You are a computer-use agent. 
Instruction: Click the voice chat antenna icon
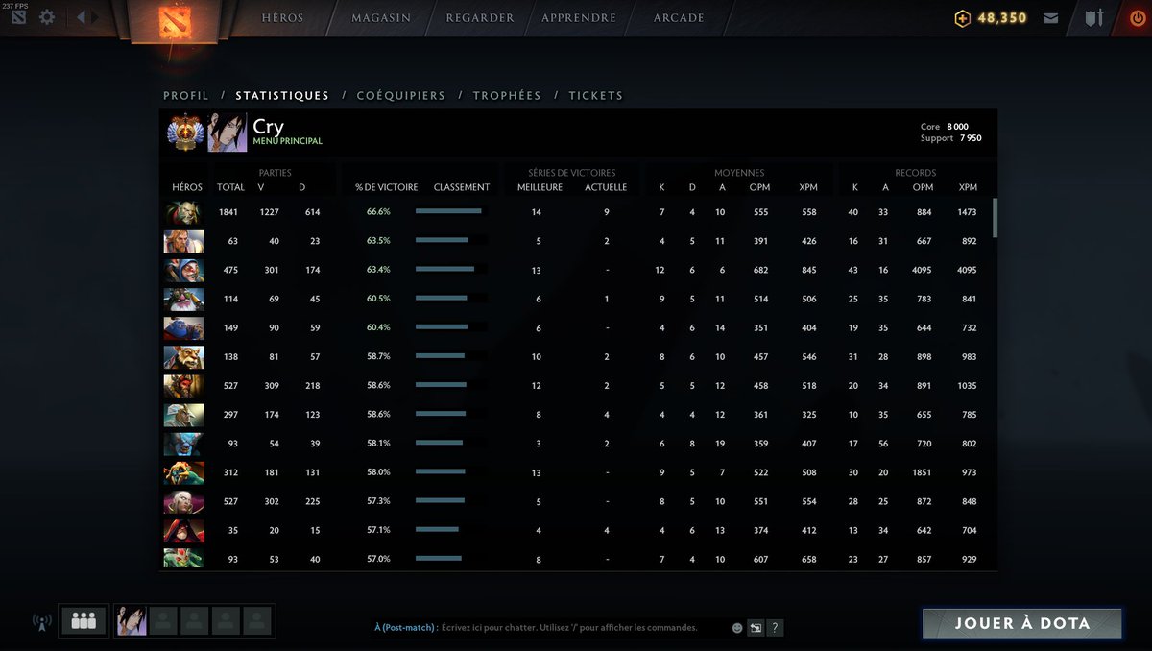click(x=41, y=622)
